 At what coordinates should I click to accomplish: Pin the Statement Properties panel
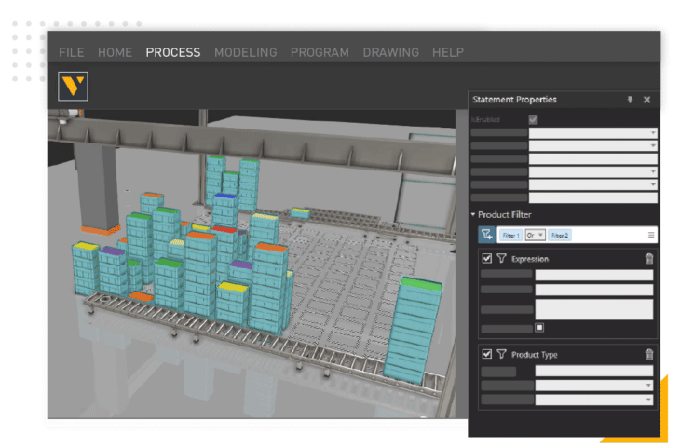pos(630,100)
